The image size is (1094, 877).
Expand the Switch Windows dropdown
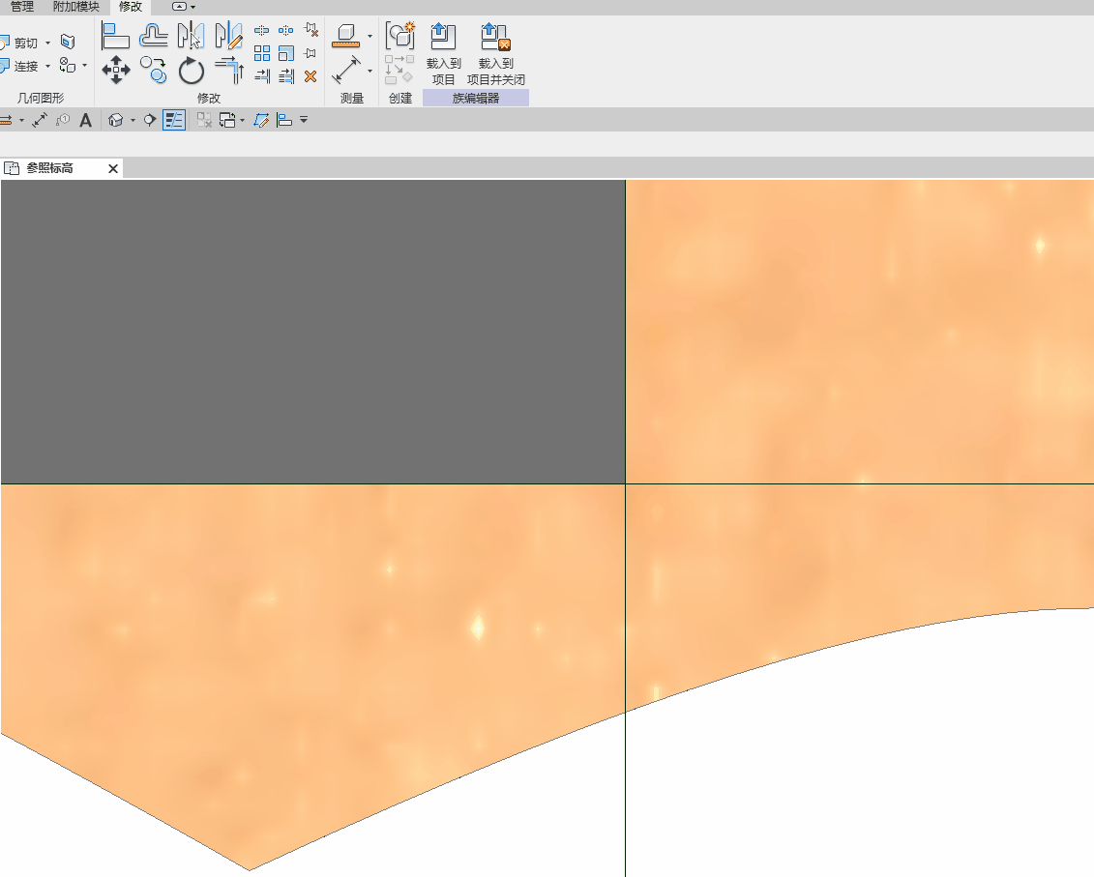point(242,121)
